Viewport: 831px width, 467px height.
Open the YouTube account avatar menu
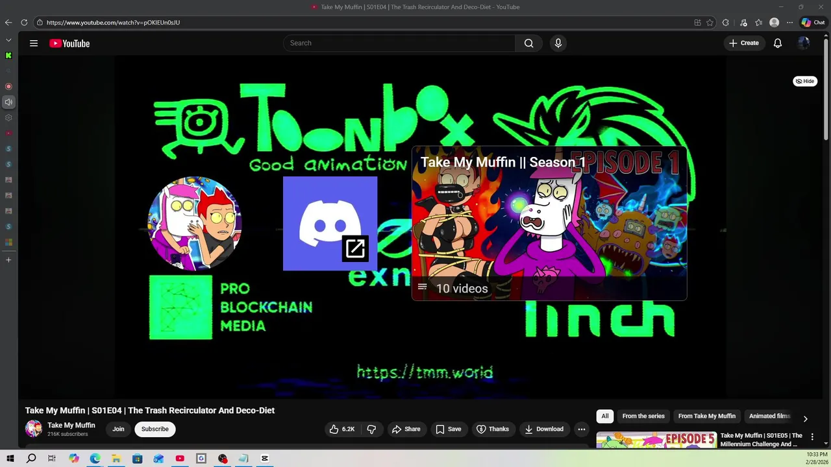[804, 43]
